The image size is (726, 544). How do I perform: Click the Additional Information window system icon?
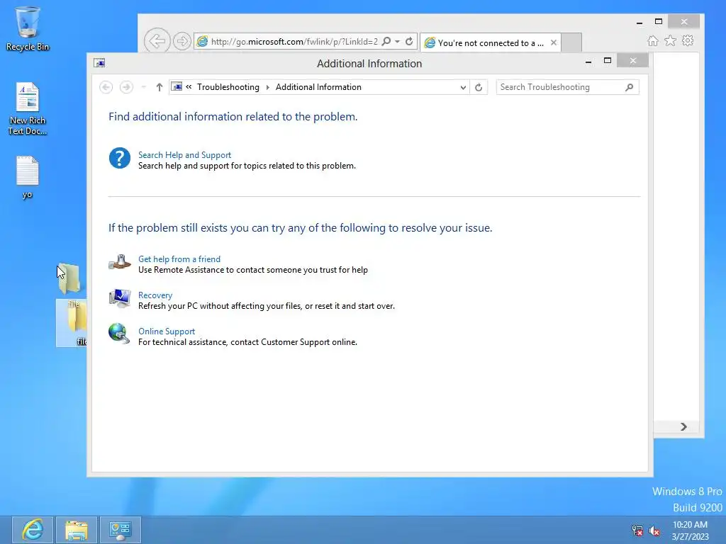(99, 63)
